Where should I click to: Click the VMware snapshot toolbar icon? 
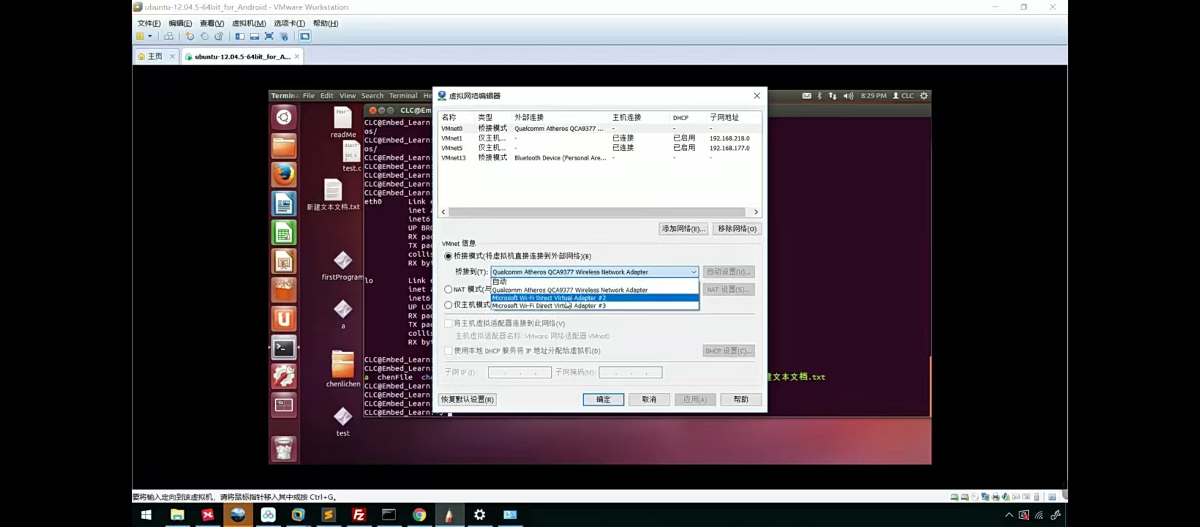tap(190, 36)
